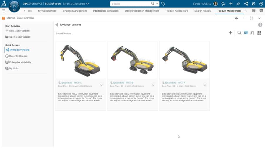Screen dimensions: 265x149
Task: Click the sort icon
Action: tap(252, 33)
